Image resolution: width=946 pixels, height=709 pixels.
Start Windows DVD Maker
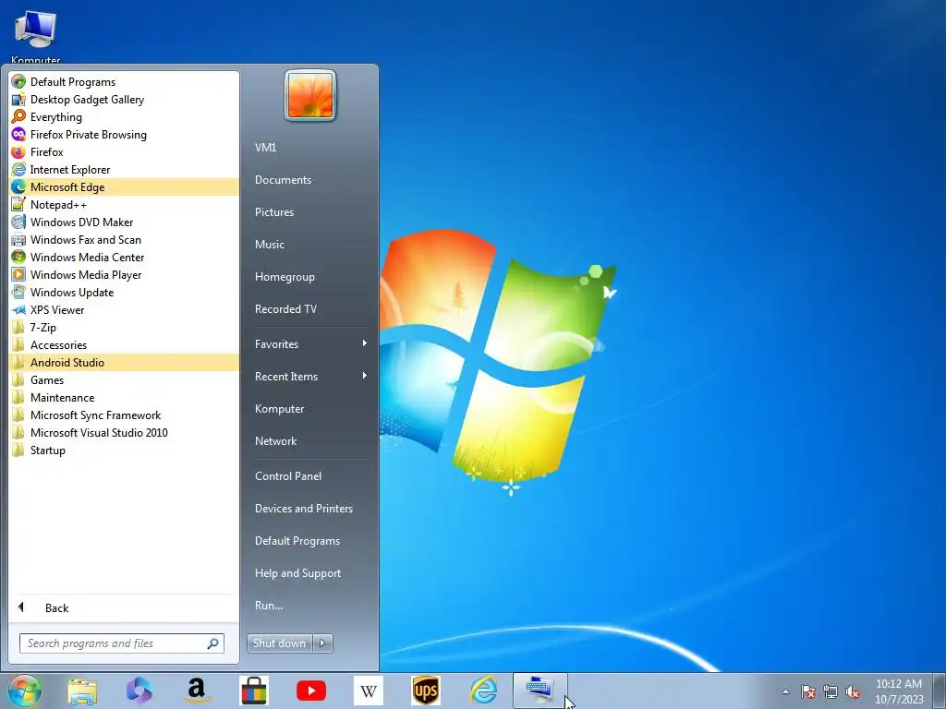click(x=124, y=222)
